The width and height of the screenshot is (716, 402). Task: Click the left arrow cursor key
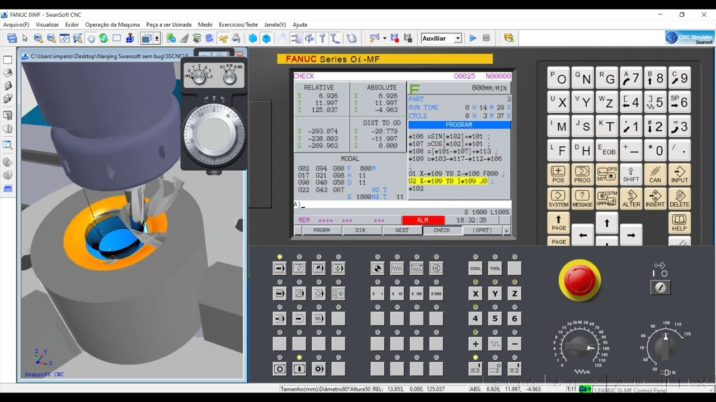click(582, 235)
